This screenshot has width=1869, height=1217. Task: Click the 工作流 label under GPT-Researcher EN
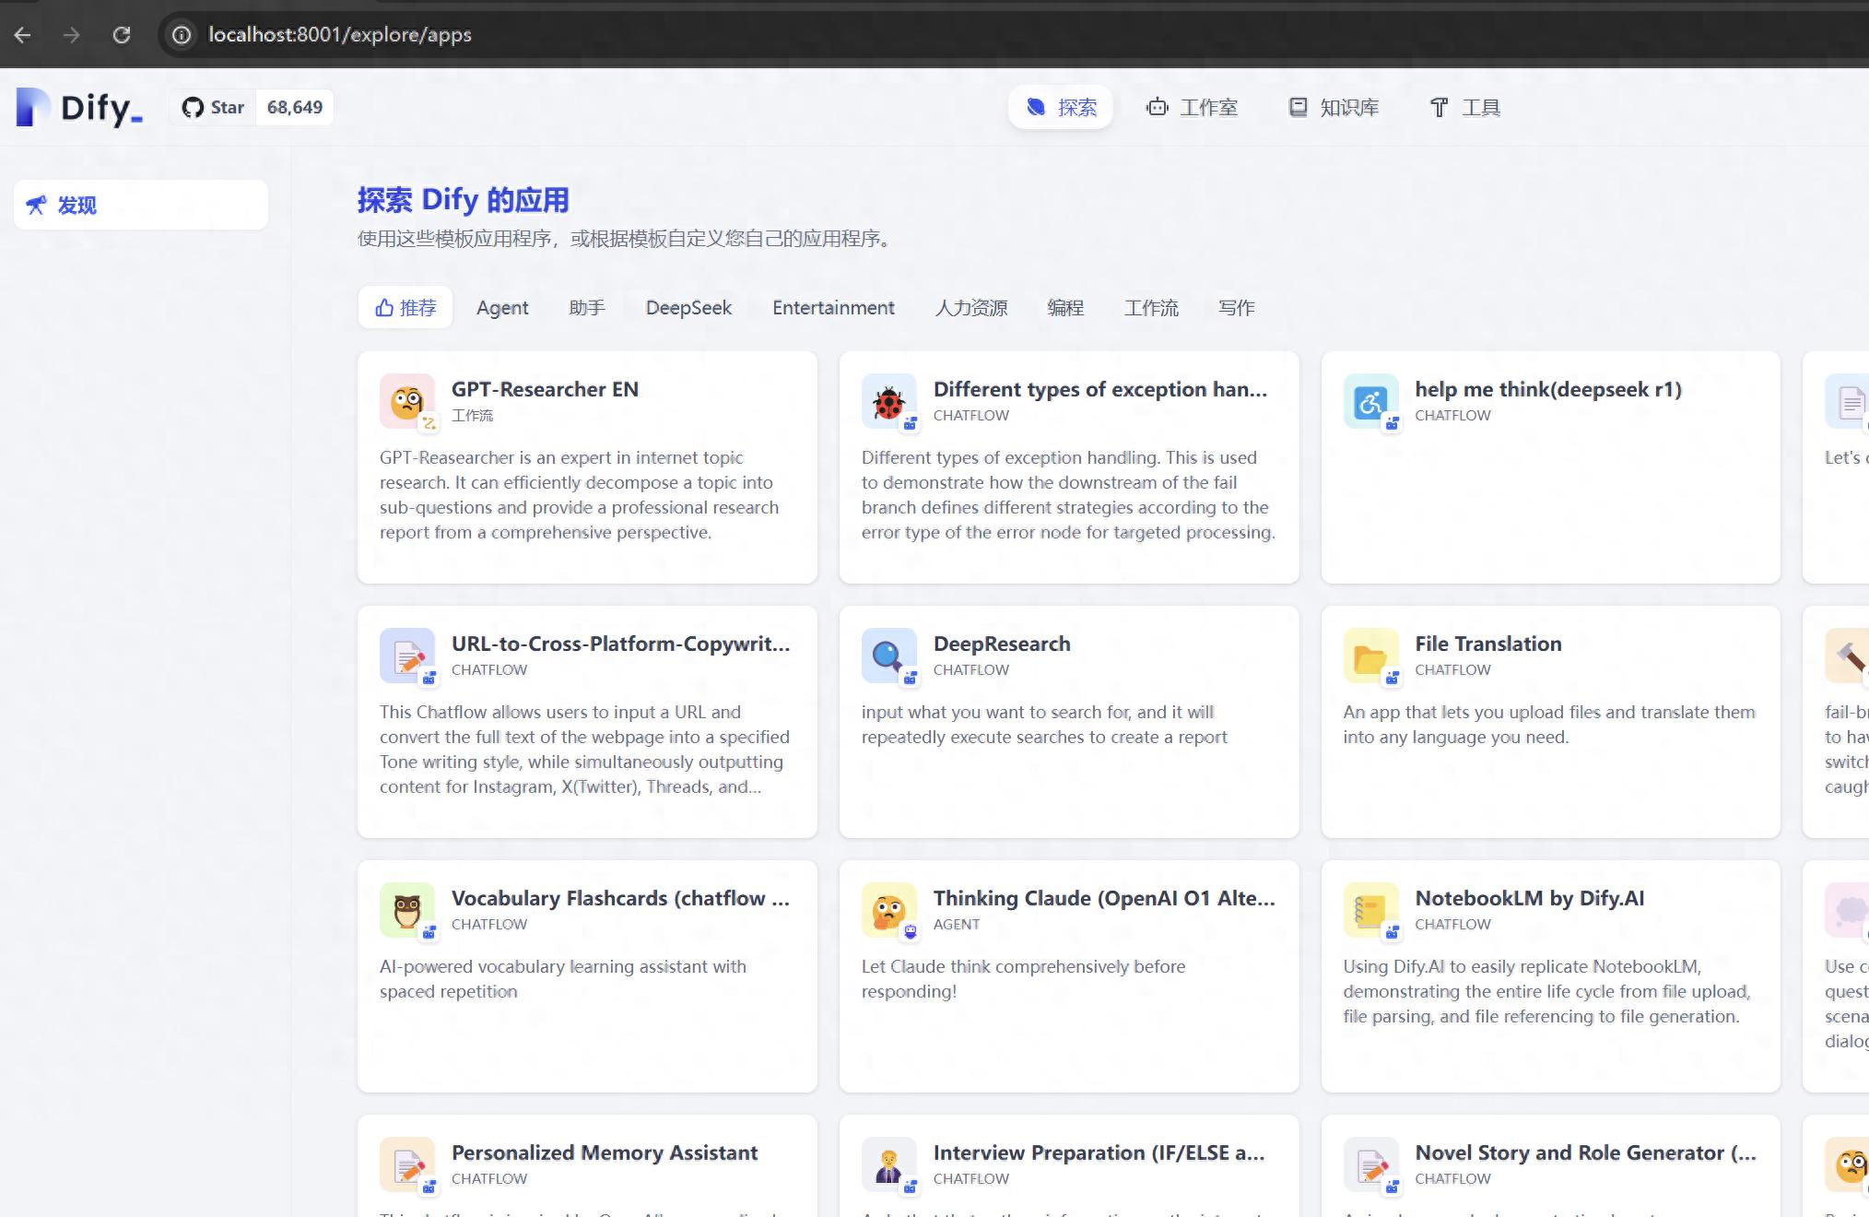click(x=472, y=416)
